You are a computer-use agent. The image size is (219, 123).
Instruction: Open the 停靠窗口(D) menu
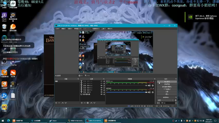[78, 29]
